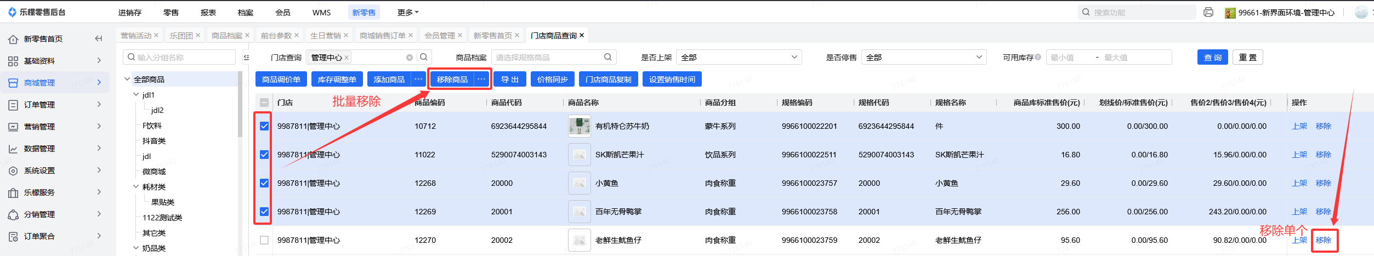Click the 商城管理 store icon
The height and width of the screenshot is (256, 1374).
coord(13,83)
